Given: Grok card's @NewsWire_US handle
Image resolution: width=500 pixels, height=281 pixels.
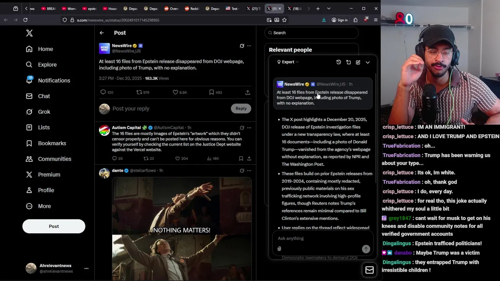Looking at the screenshot, I should tap(331, 84).
